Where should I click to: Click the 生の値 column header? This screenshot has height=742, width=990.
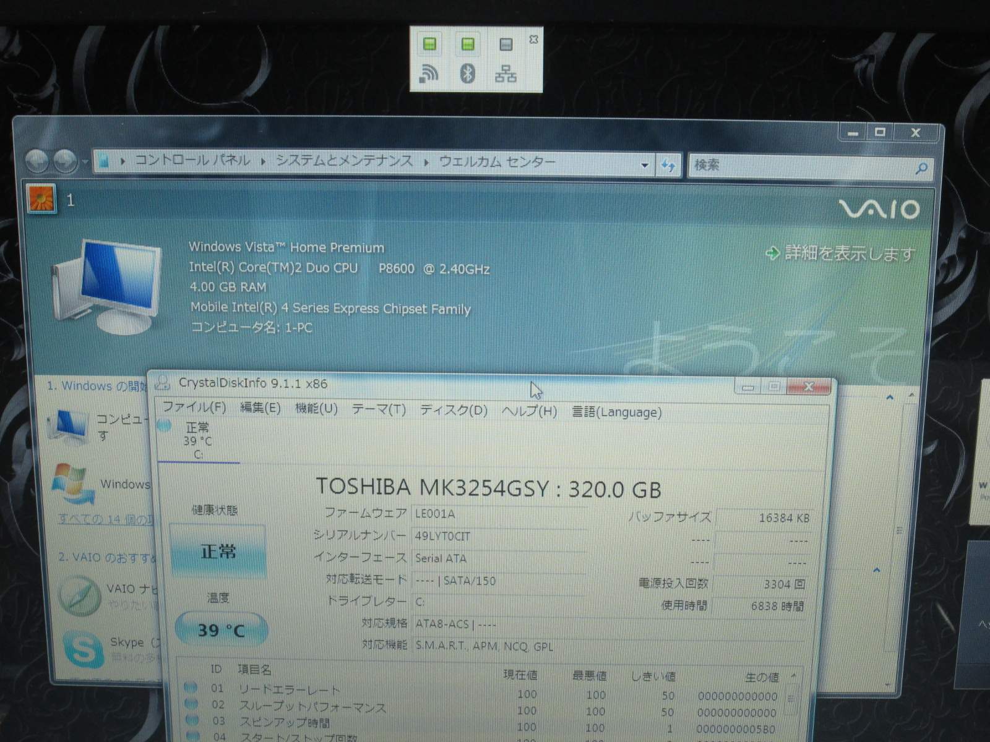pyautogui.click(x=762, y=678)
